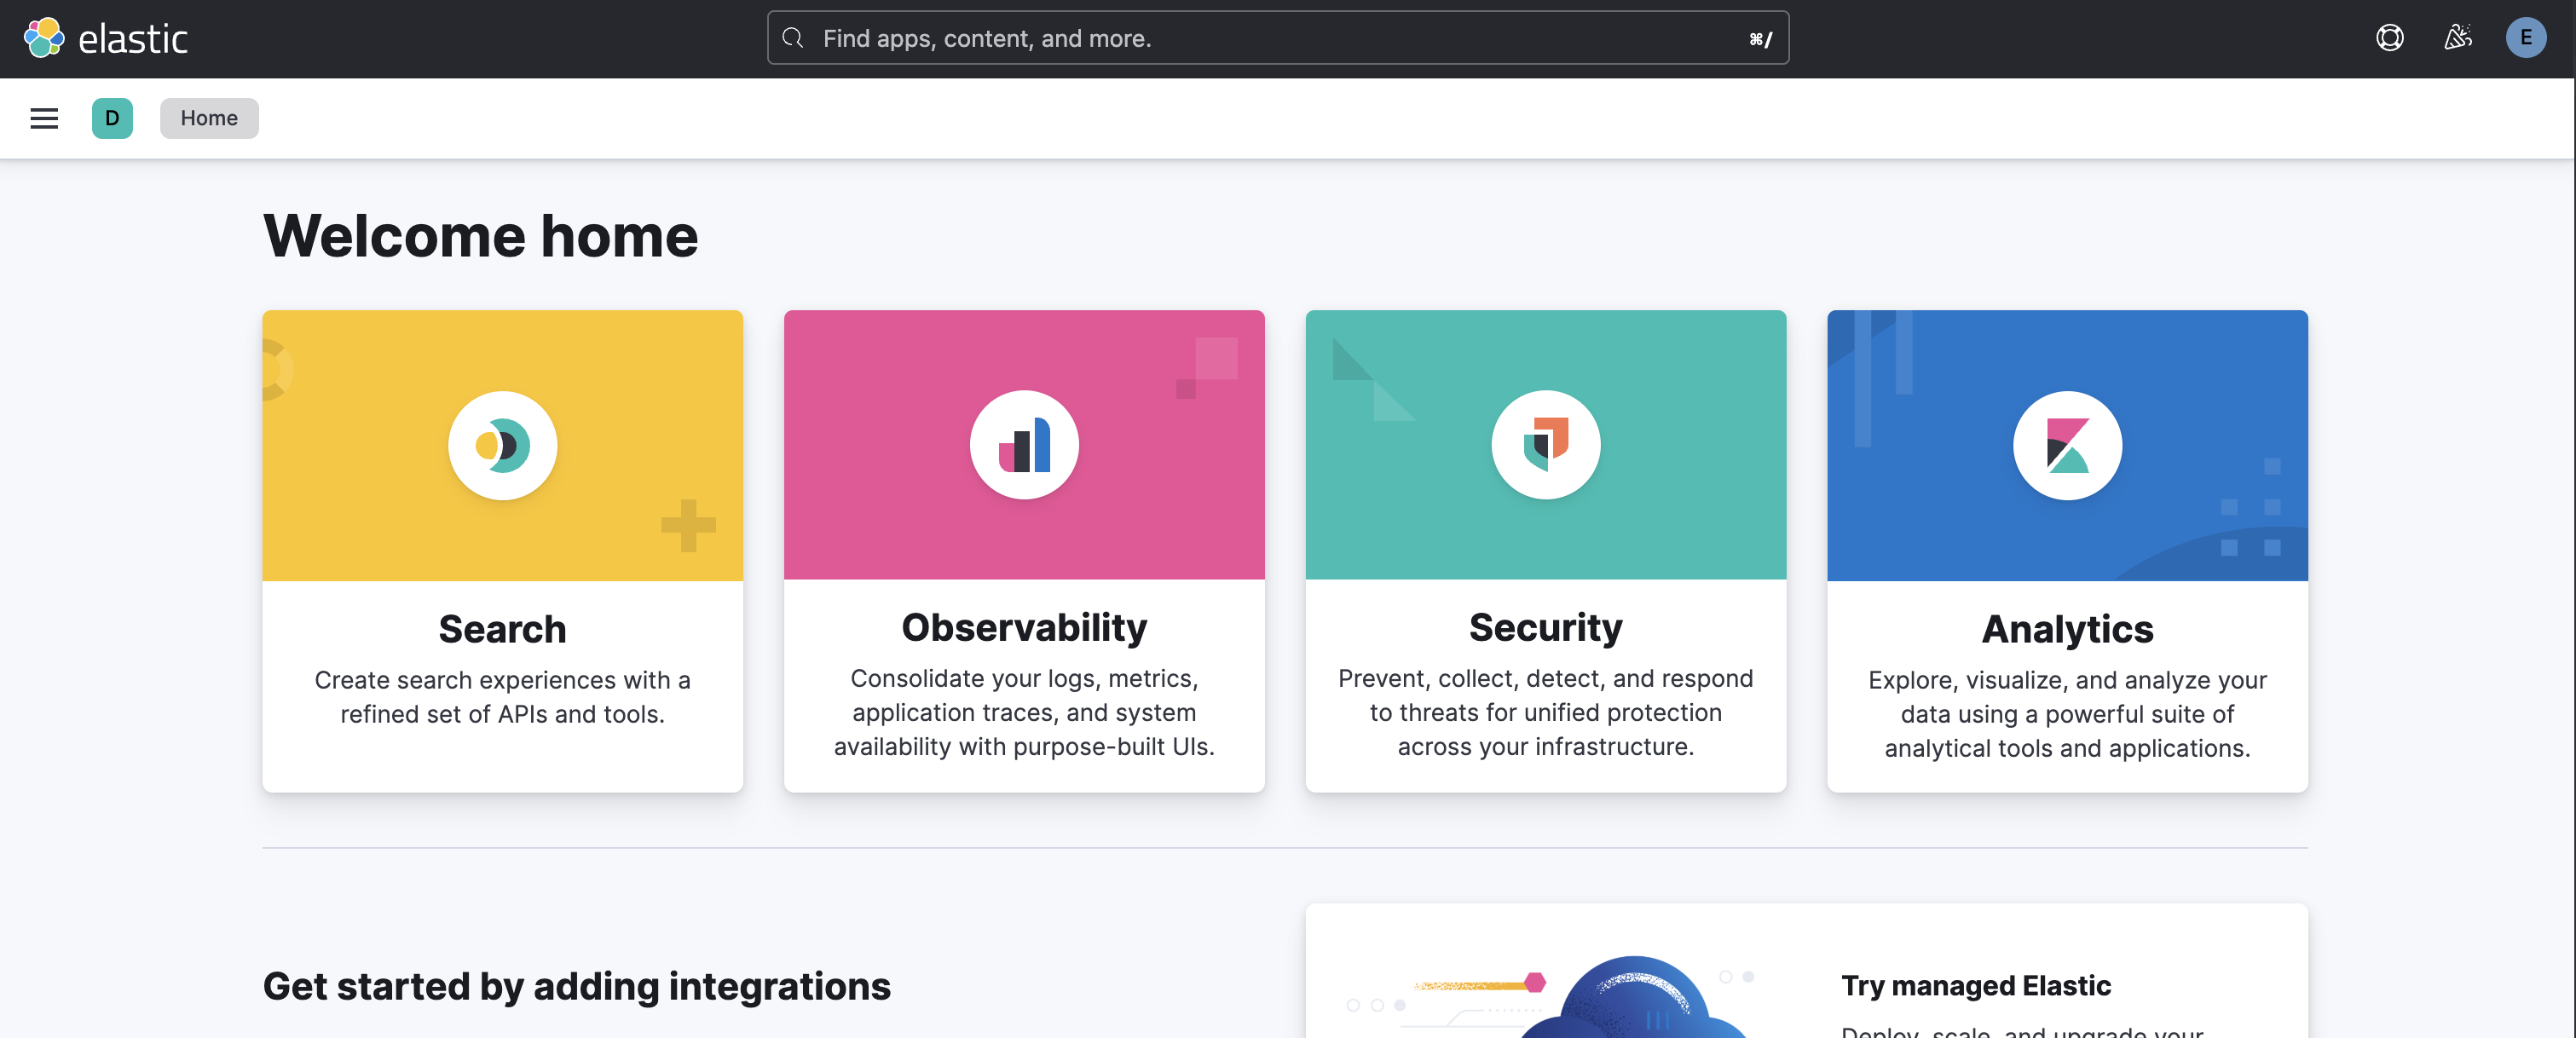Click the Search solution's yellow card icon
Viewport: 2576px width, 1038px height.
[502, 446]
